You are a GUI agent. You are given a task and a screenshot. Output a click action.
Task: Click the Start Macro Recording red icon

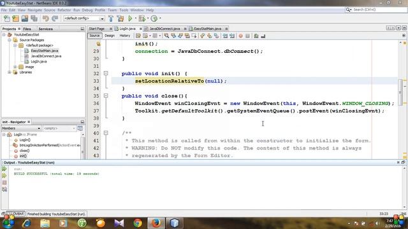point(241,36)
